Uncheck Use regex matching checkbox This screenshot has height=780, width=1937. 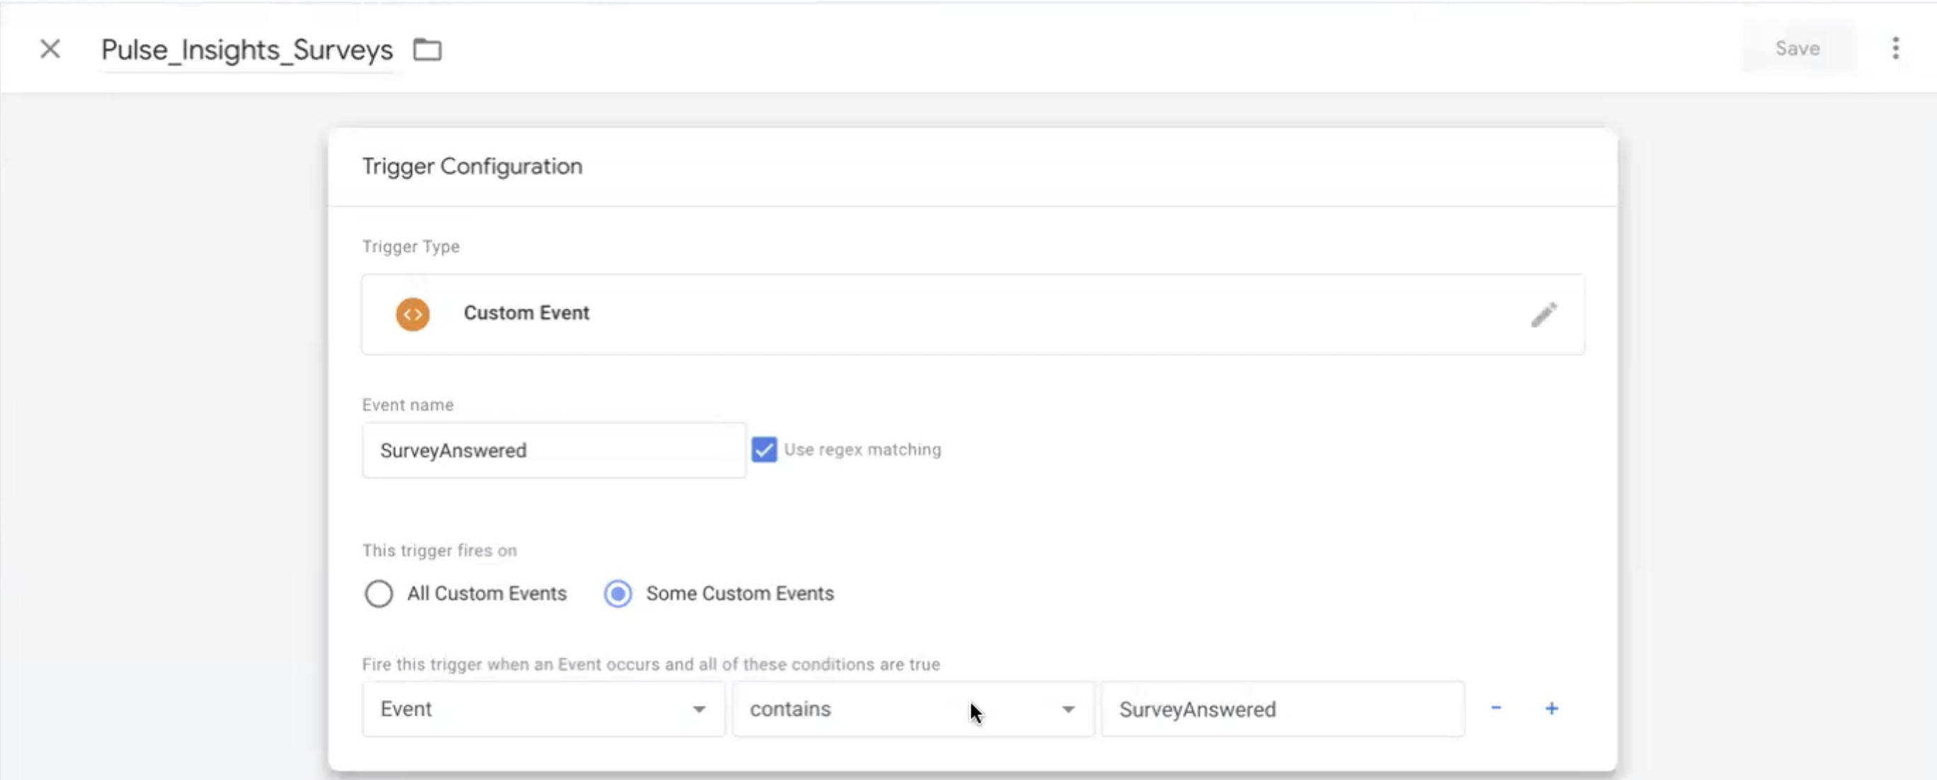pyautogui.click(x=764, y=449)
